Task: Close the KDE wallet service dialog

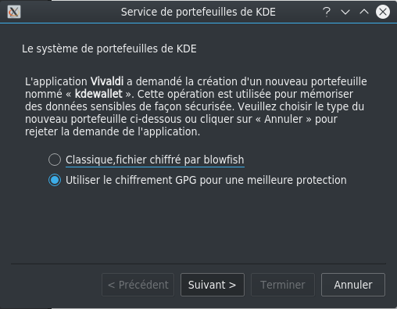Action: [x=383, y=12]
